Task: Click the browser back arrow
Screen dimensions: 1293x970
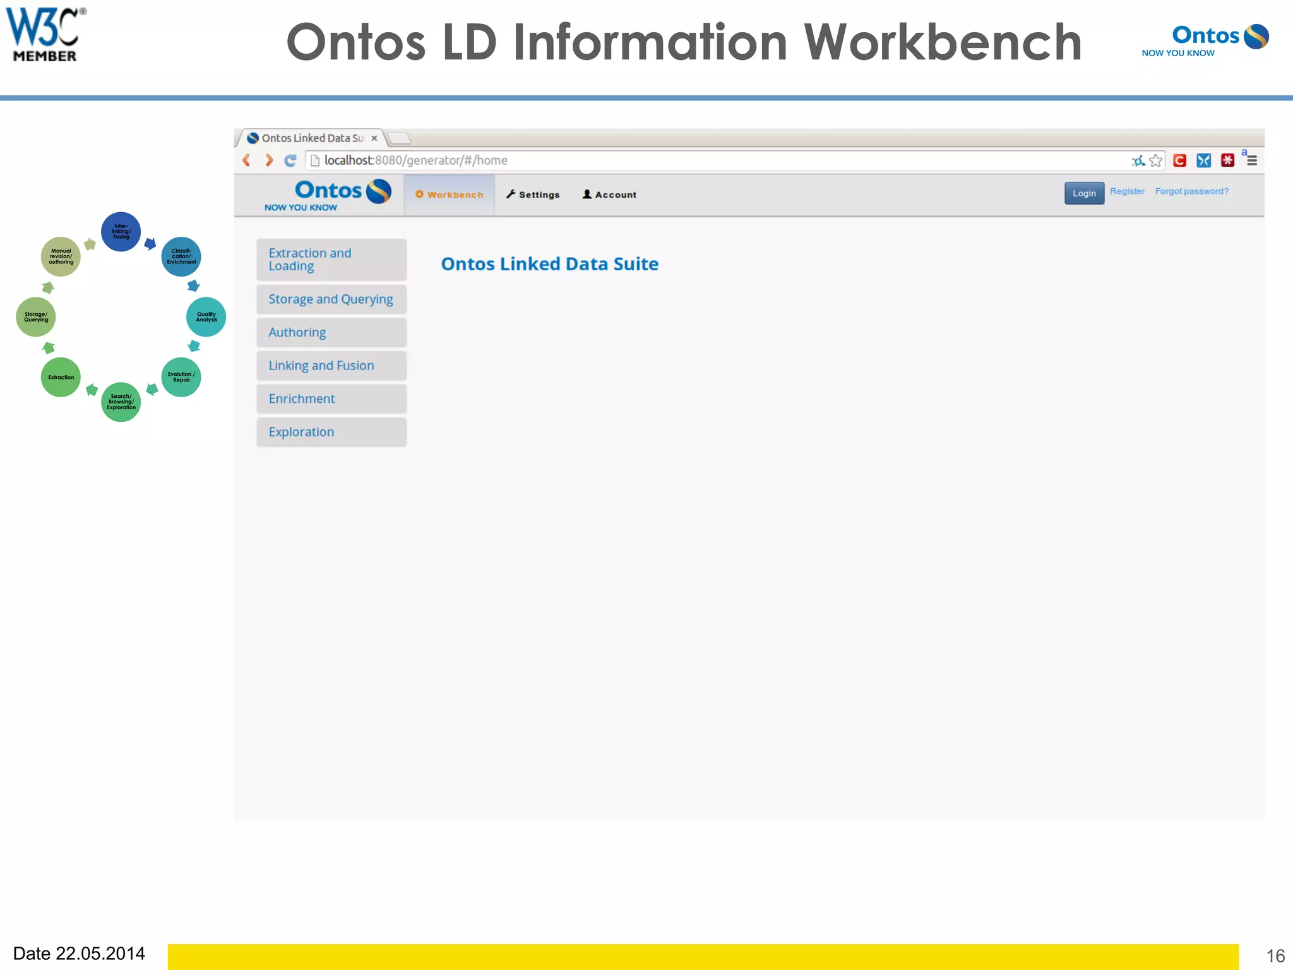Action: [247, 160]
